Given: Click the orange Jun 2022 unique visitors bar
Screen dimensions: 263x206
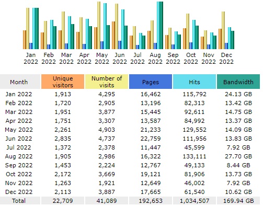Looking at the screenshot, I should tap(113, 35).
